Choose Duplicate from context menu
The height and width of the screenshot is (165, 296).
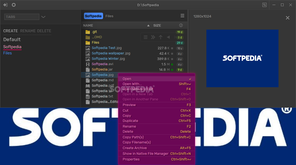pyautogui.click(x=157, y=121)
